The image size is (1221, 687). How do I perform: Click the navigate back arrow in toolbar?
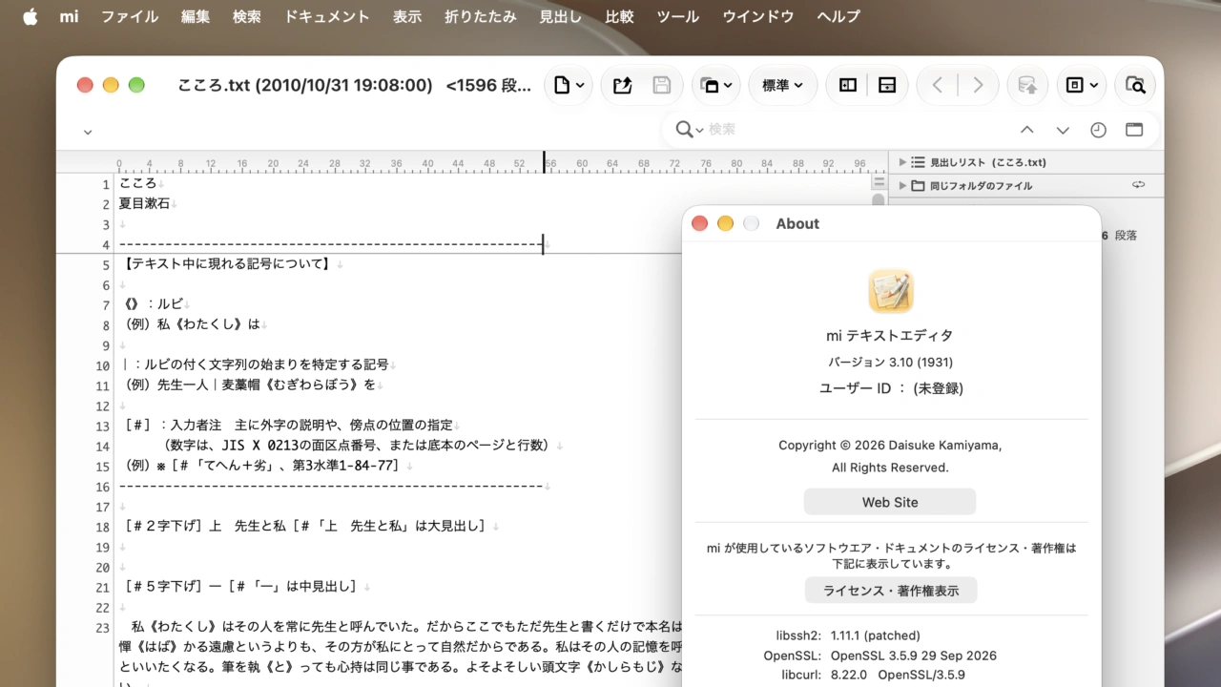click(938, 85)
